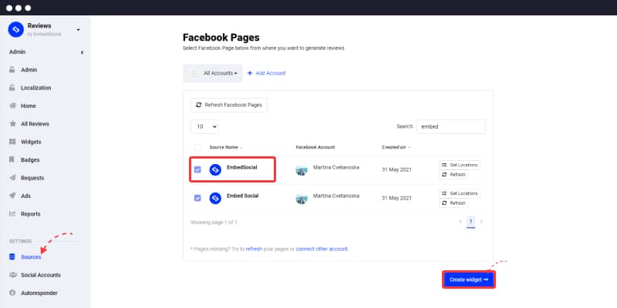The height and width of the screenshot is (308, 617).
Task: Sort by the Source Name column header
Action: click(x=226, y=147)
